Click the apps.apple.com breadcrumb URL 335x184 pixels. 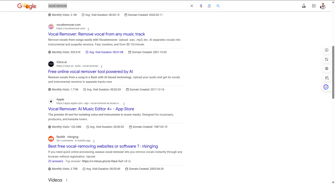(x=88, y=103)
